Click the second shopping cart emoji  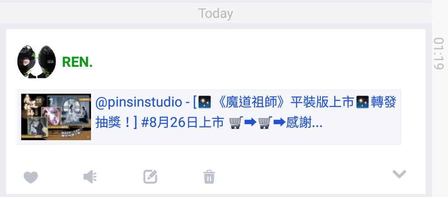[x=265, y=123]
